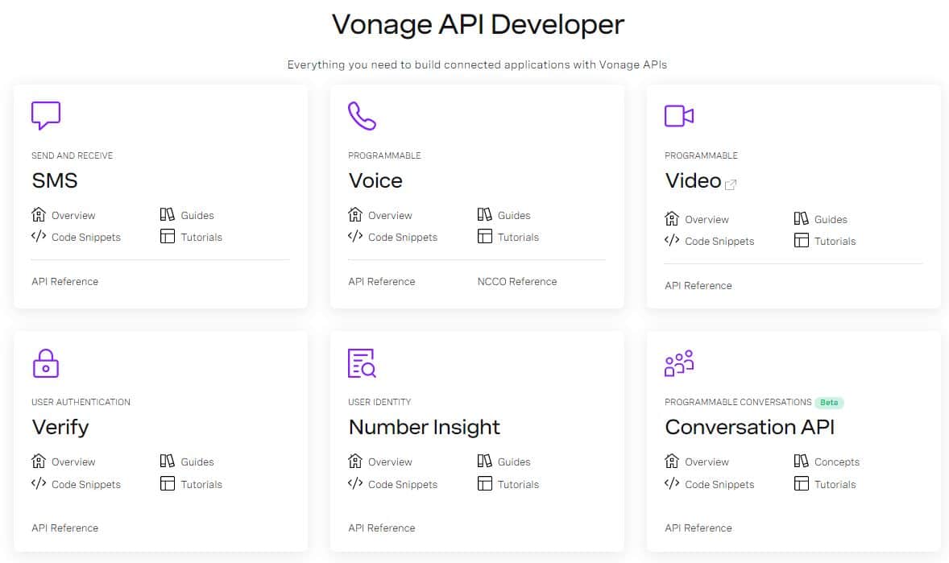Click the house icon in SMS card
The width and height of the screenshot is (949, 563).
[x=39, y=214]
